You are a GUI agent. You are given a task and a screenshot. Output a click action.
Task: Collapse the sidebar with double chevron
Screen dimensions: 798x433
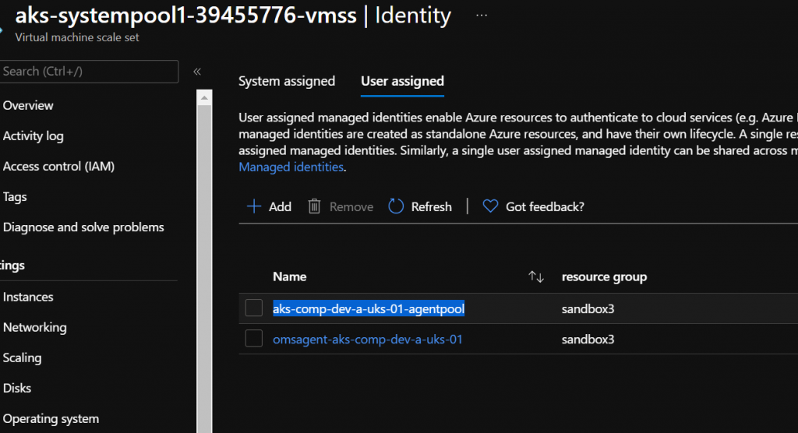click(197, 72)
